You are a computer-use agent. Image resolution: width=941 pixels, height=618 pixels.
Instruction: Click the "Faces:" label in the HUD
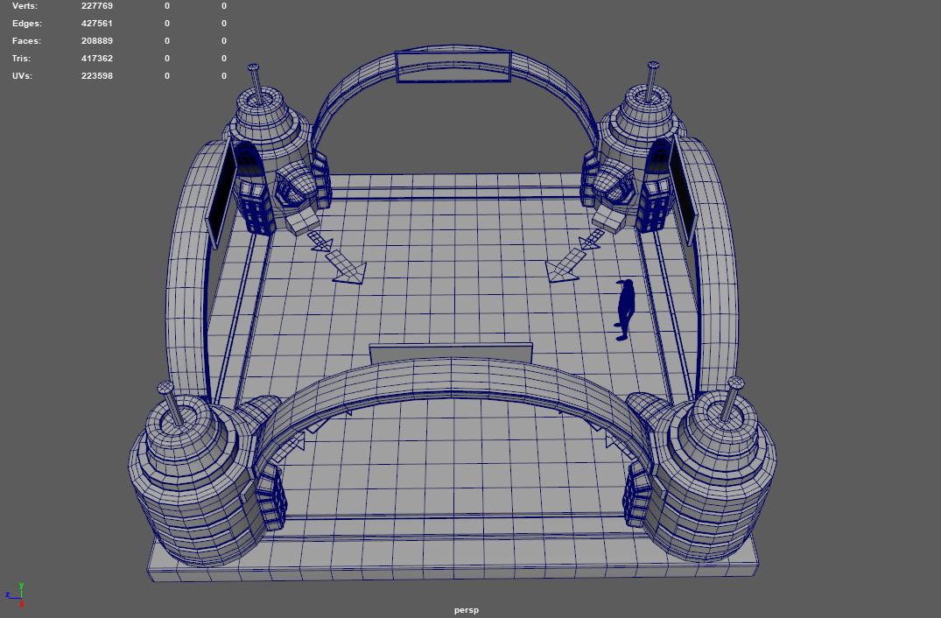click(x=26, y=41)
